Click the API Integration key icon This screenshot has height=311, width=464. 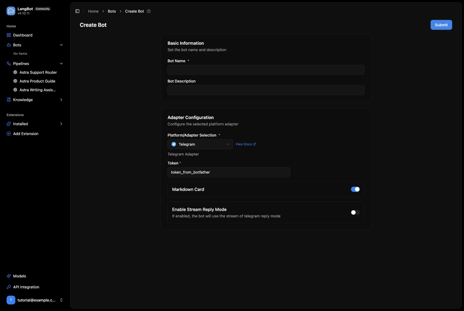tap(9, 287)
